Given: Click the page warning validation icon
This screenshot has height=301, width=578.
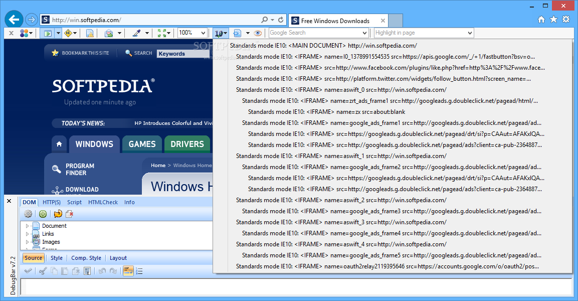Looking at the screenshot, I should pyautogui.click(x=90, y=33).
